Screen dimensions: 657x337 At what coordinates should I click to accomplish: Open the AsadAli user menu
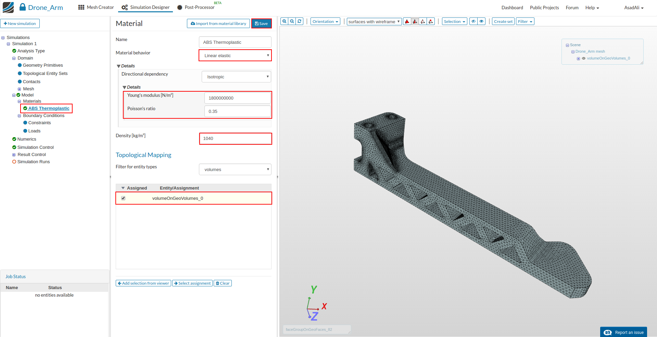tap(634, 8)
